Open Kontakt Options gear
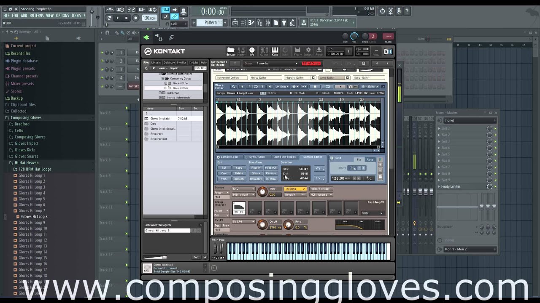This screenshot has width=540, height=303. [308, 51]
